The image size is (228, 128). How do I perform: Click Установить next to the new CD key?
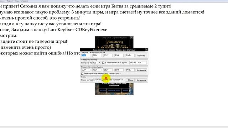[141, 70]
